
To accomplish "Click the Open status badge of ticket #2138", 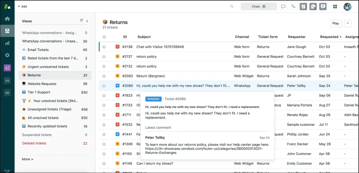I will 117,47.
